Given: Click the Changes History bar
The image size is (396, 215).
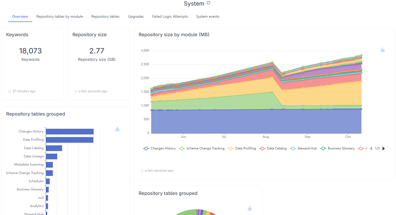Looking at the screenshot, I should pyautogui.click(x=70, y=132).
